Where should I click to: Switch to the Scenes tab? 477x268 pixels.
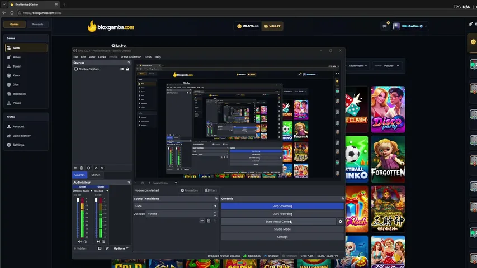(x=96, y=175)
